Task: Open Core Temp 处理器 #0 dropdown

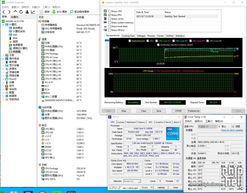Action: tap(207, 127)
